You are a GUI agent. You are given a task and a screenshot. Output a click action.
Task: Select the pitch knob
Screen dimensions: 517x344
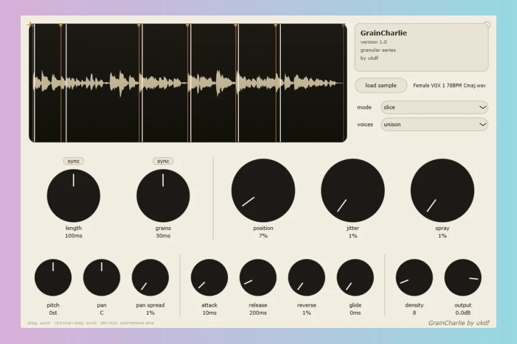pyautogui.click(x=53, y=277)
